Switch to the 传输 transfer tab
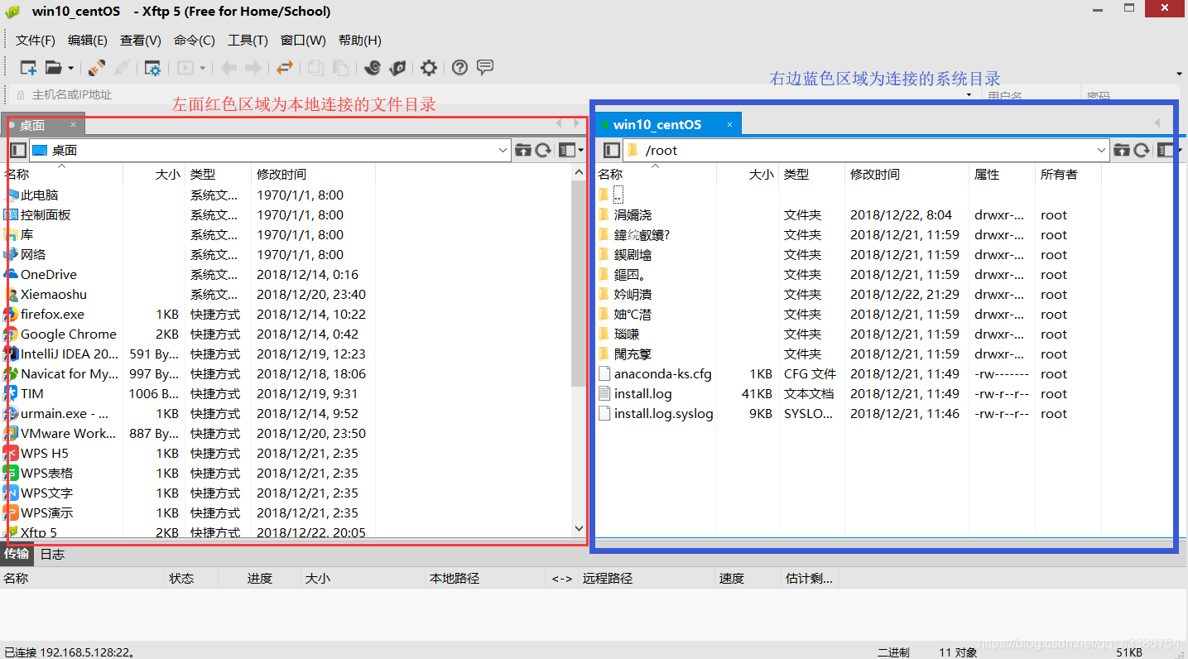Viewport: 1188px width, 659px height. click(x=17, y=554)
